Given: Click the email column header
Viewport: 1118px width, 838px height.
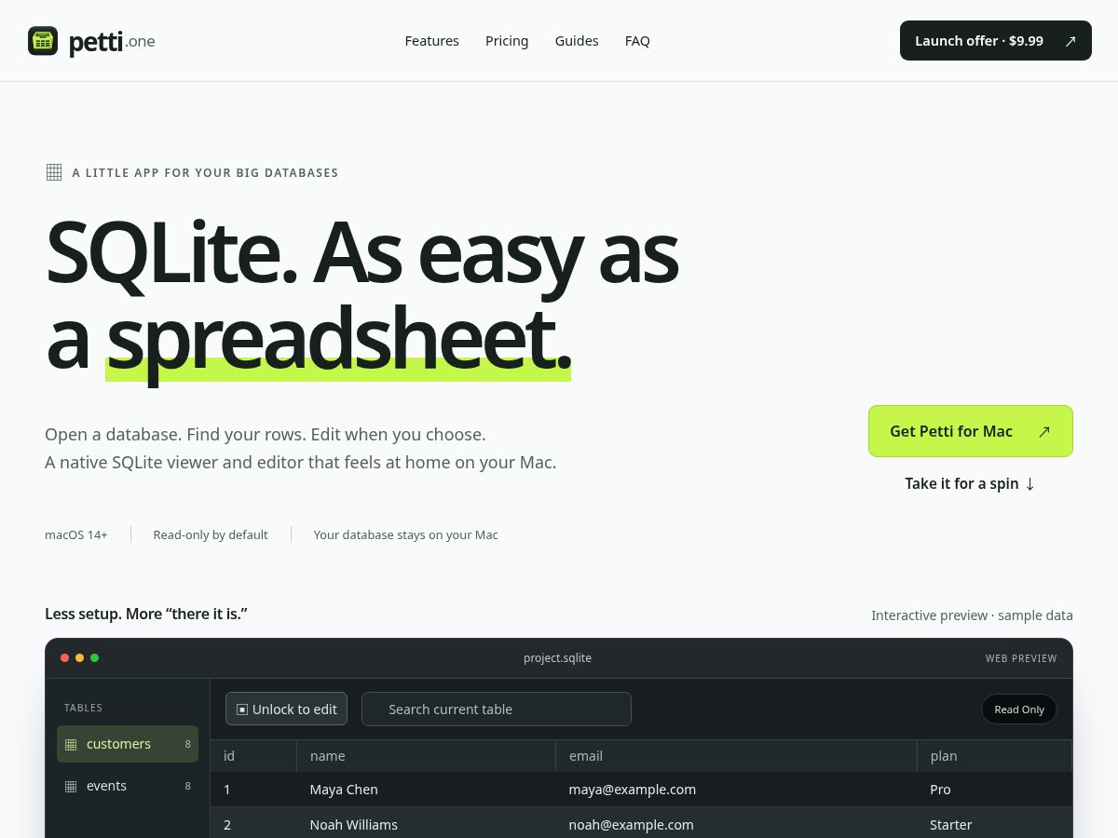Looking at the screenshot, I should [737, 756].
